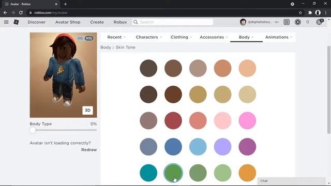
Task: Click the avatar preview thumbnail
Action: (63, 75)
